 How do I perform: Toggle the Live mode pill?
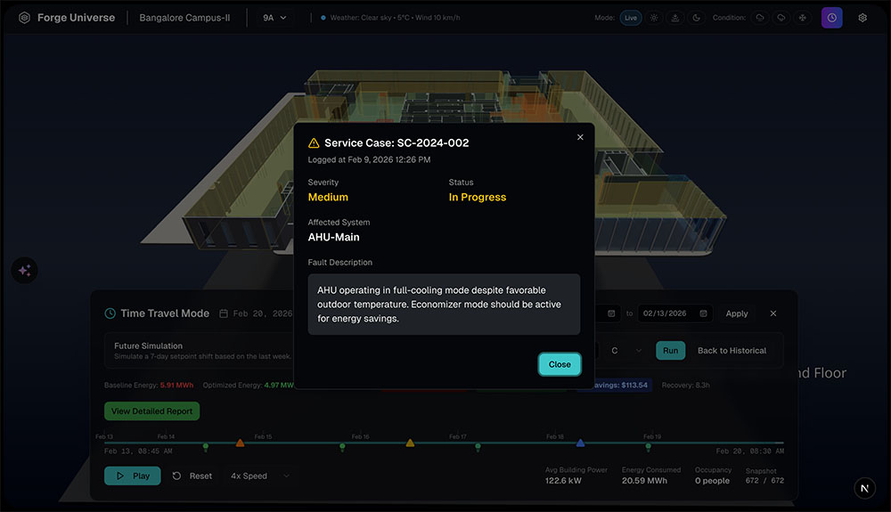point(631,18)
